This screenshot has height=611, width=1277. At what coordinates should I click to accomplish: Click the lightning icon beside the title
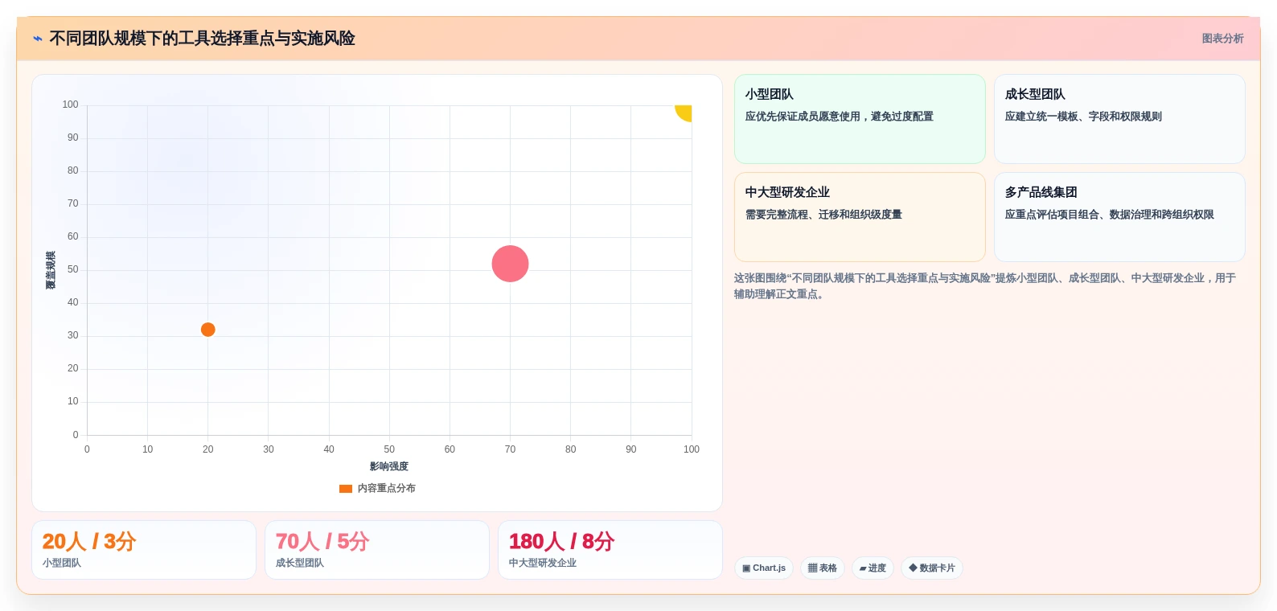37,39
